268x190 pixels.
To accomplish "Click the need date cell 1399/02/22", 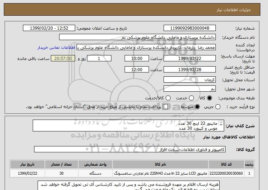I will click(27, 173).
